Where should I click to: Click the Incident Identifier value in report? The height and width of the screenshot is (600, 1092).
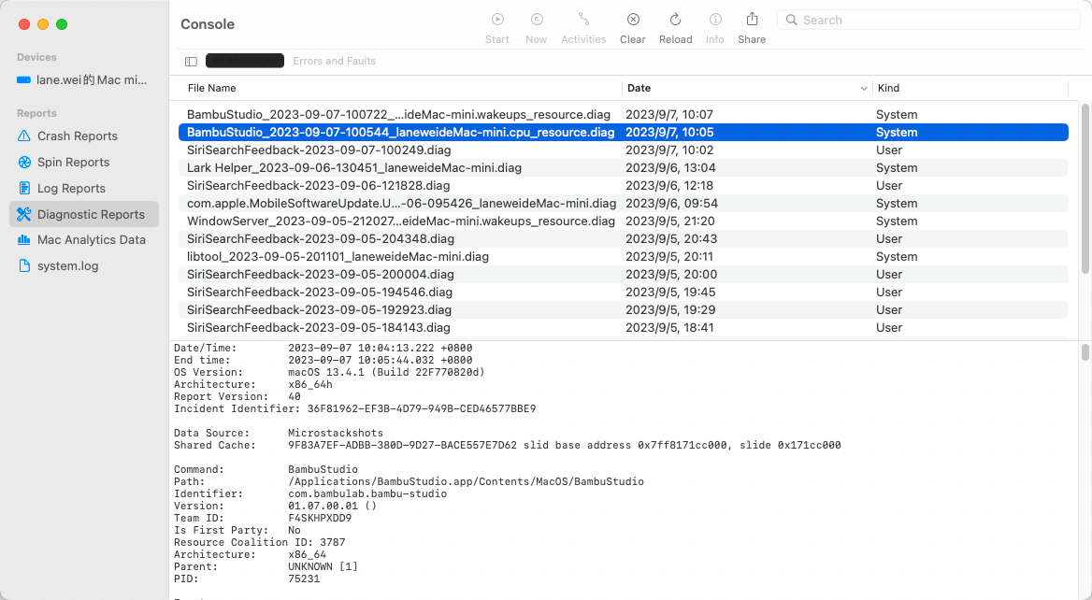click(x=422, y=408)
